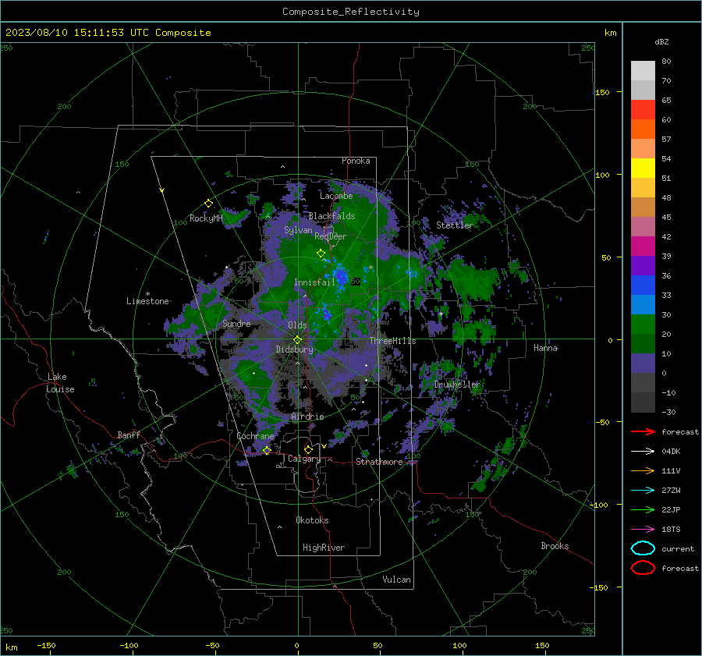Click the RedDeer city label
Image resolution: width=702 pixels, height=656 pixels.
tap(331, 236)
